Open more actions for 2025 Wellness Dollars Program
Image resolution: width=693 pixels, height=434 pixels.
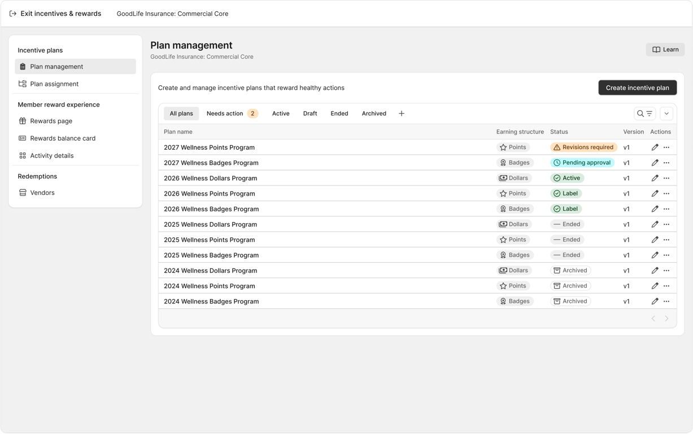click(x=666, y=224)
